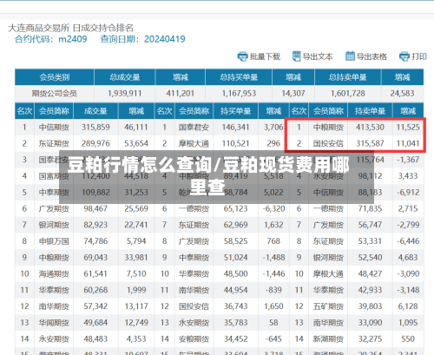
Task: Select the value 24,583
Action: coord(402,94)
